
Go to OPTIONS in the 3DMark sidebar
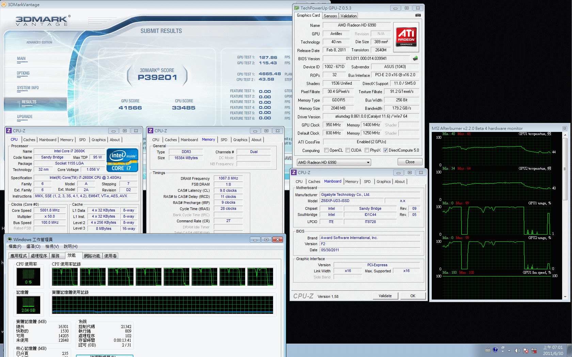pos(23,73)
